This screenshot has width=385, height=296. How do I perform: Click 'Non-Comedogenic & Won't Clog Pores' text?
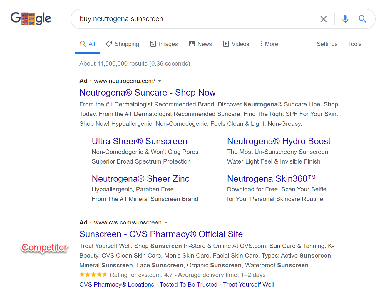coord(145,152)
